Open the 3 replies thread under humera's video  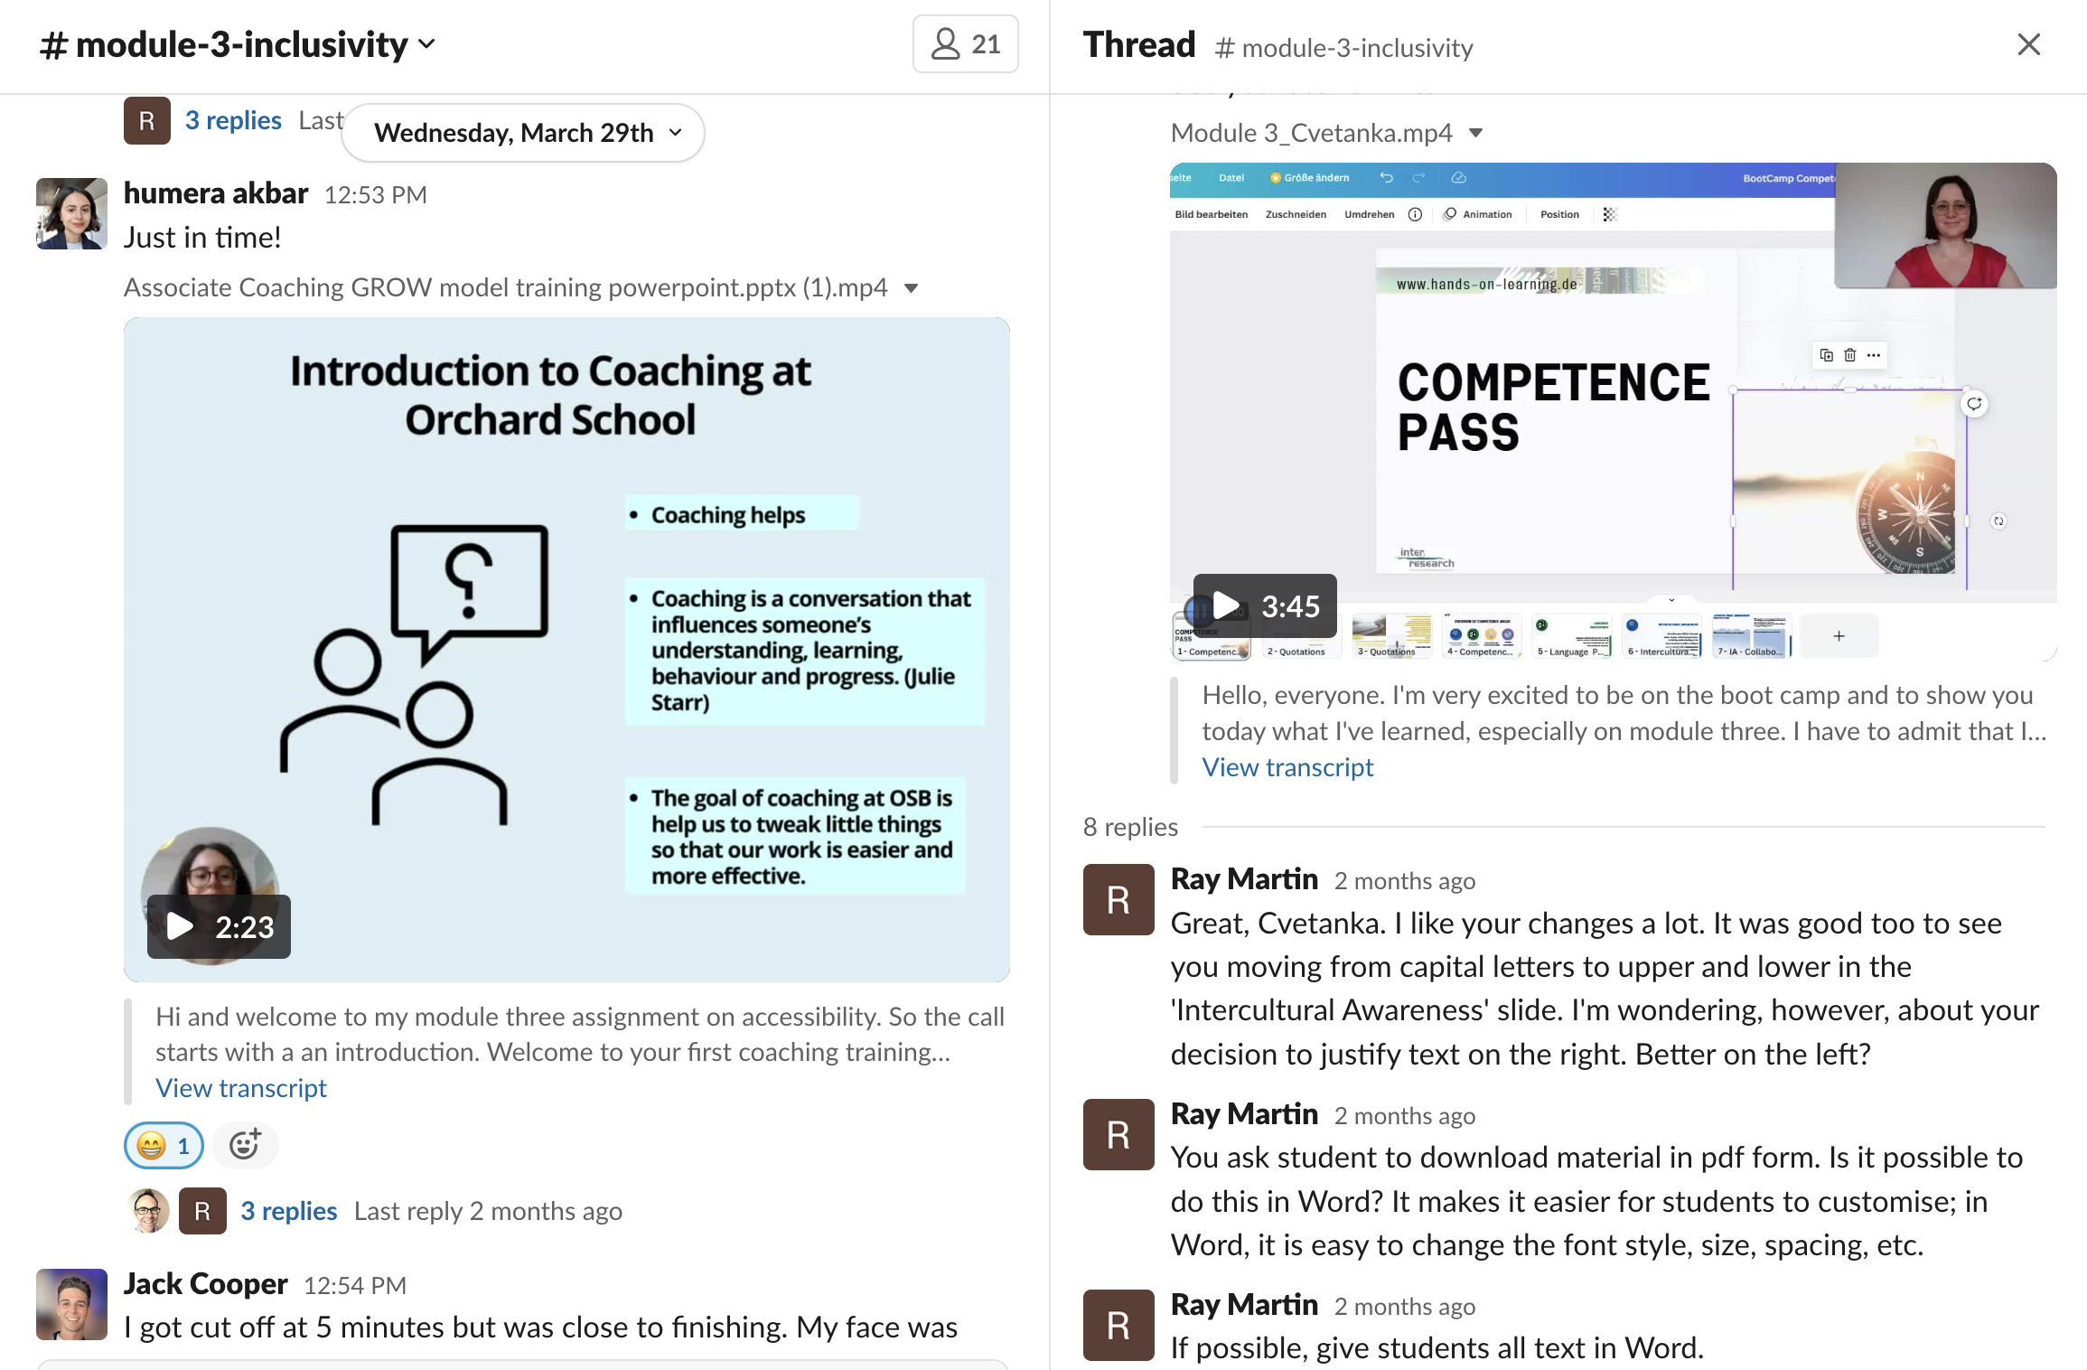[x=288, y=1211]
